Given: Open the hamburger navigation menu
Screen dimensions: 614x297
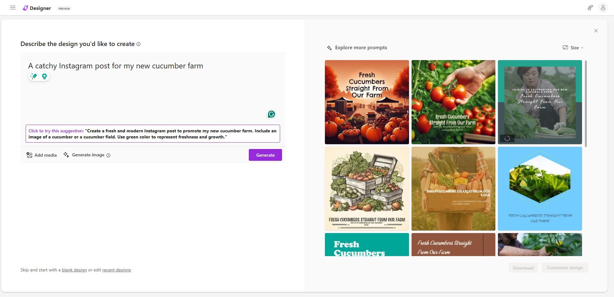Looking at the screenshot, I should click(13, 7).
